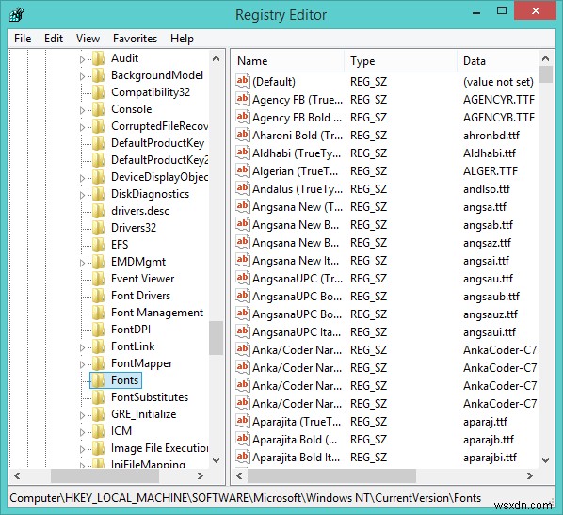The image size is (563, 515).
Task: Expand the Audit key
Action: coord(82,59)
